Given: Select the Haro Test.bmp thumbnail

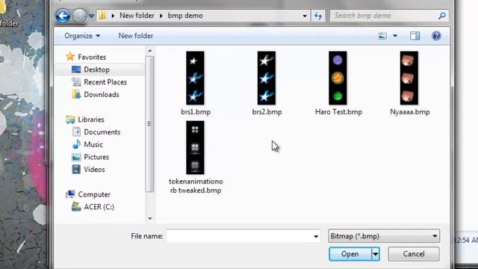Looking at the screenshot, I should [x=338, y=78].
